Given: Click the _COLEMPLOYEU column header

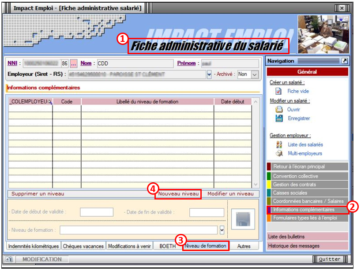Looking at the screenshot, I should (x=30, y=102).
